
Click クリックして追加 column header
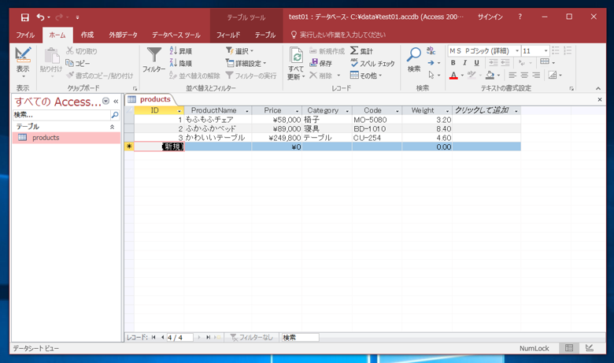point(486,111)
